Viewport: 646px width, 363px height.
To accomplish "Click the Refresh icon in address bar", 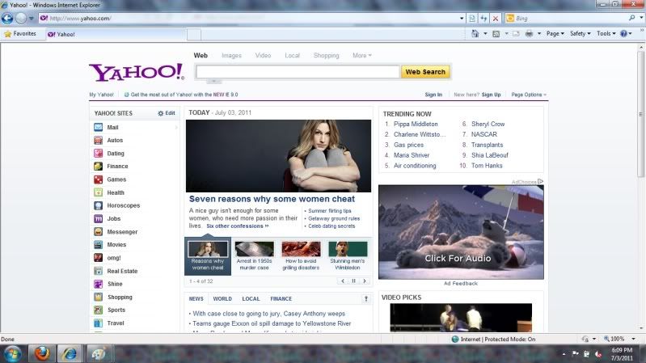I will tap(483, 18).
